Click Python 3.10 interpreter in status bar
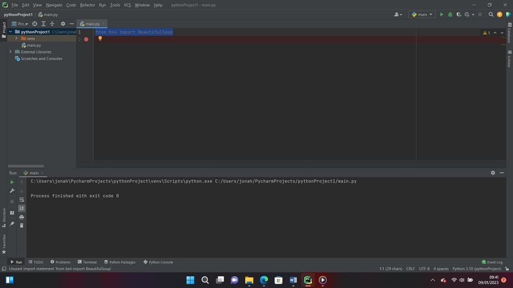 [477, 269]
